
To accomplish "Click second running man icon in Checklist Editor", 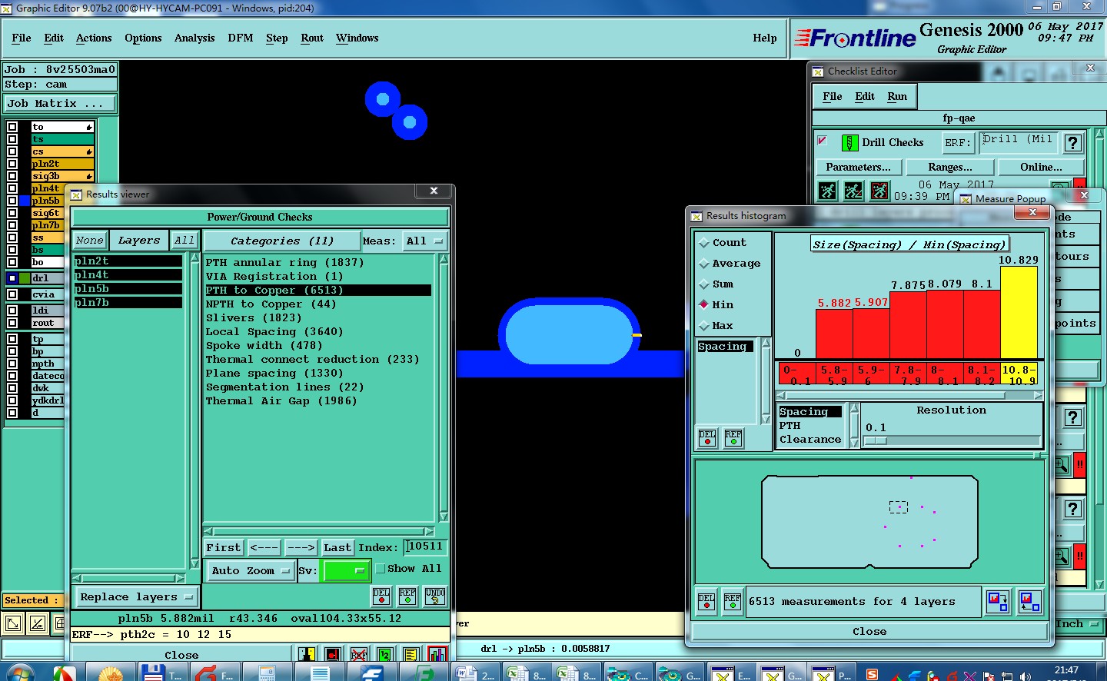I will tap(853, 190).
